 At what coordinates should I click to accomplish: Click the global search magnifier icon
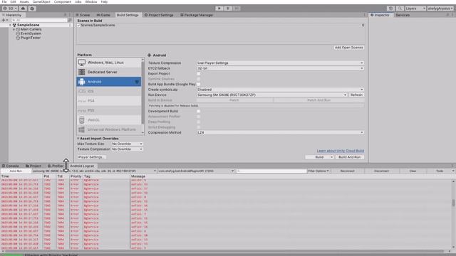(400, 9)
